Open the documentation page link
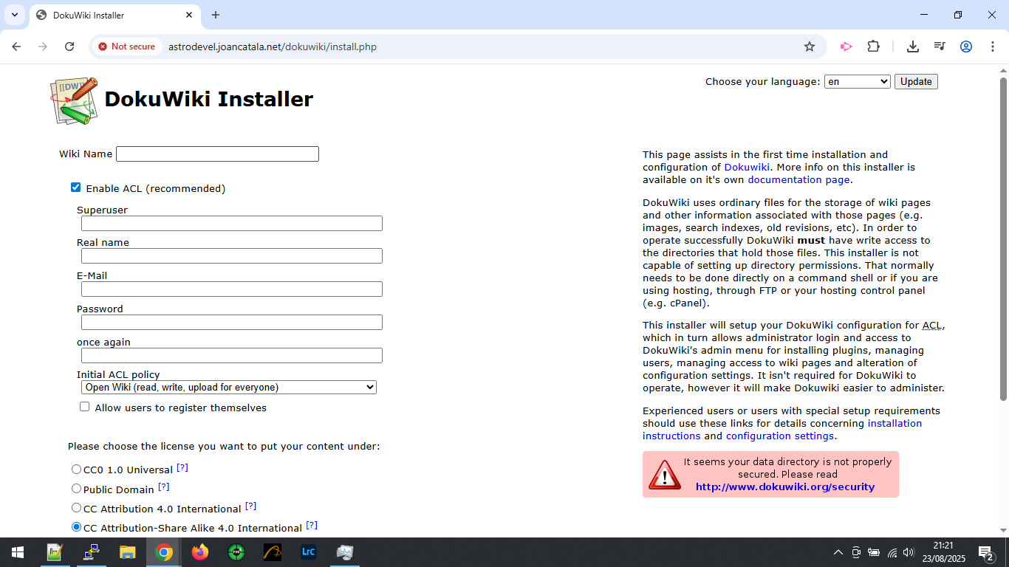The width and height of the screenshot is (1009, 567). tap(798, 179)
